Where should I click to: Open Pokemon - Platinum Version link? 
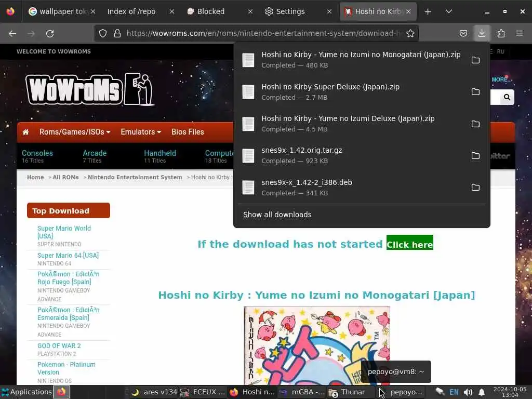pos(66,368)
